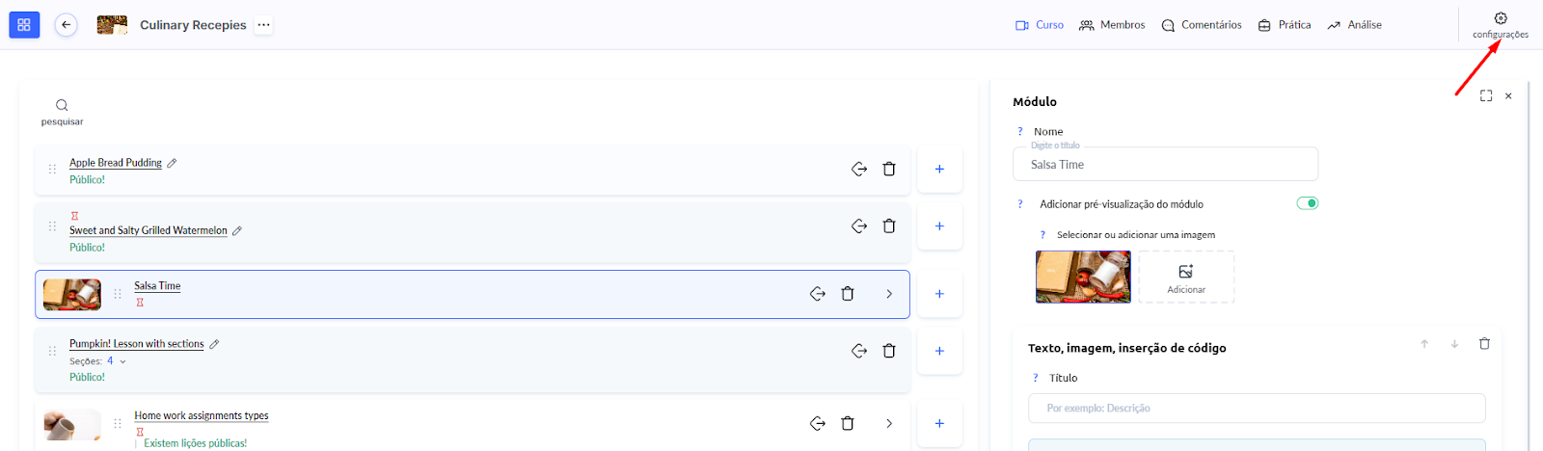
Task: Expand the Home work assignments types chevron
Action: coord(889,423)
